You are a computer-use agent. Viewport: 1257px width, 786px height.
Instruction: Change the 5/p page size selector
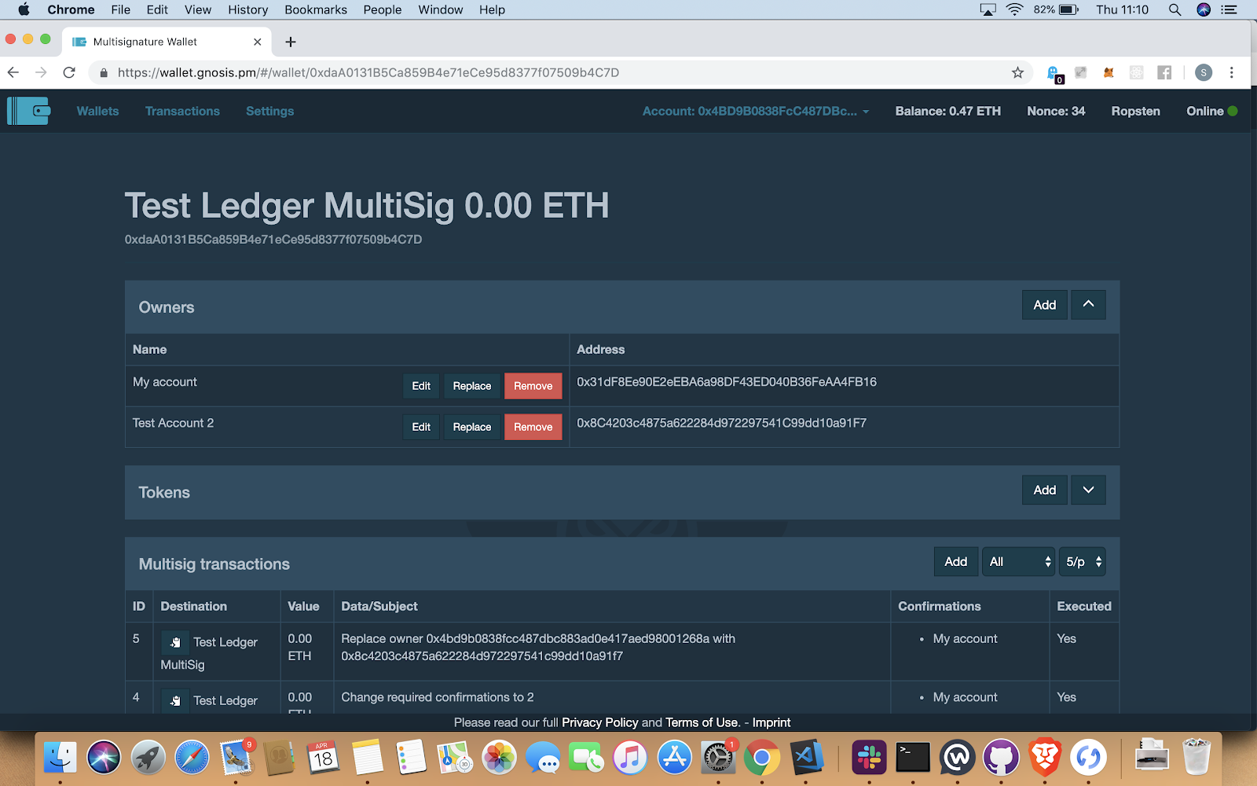click(x=1082, y=561)
